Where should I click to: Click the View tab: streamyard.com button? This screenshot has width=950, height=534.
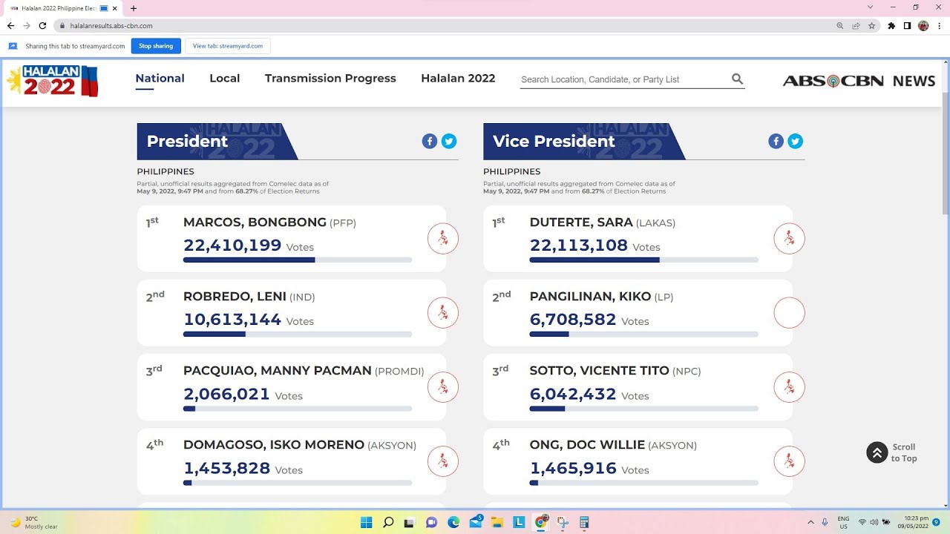pos(228,46)
